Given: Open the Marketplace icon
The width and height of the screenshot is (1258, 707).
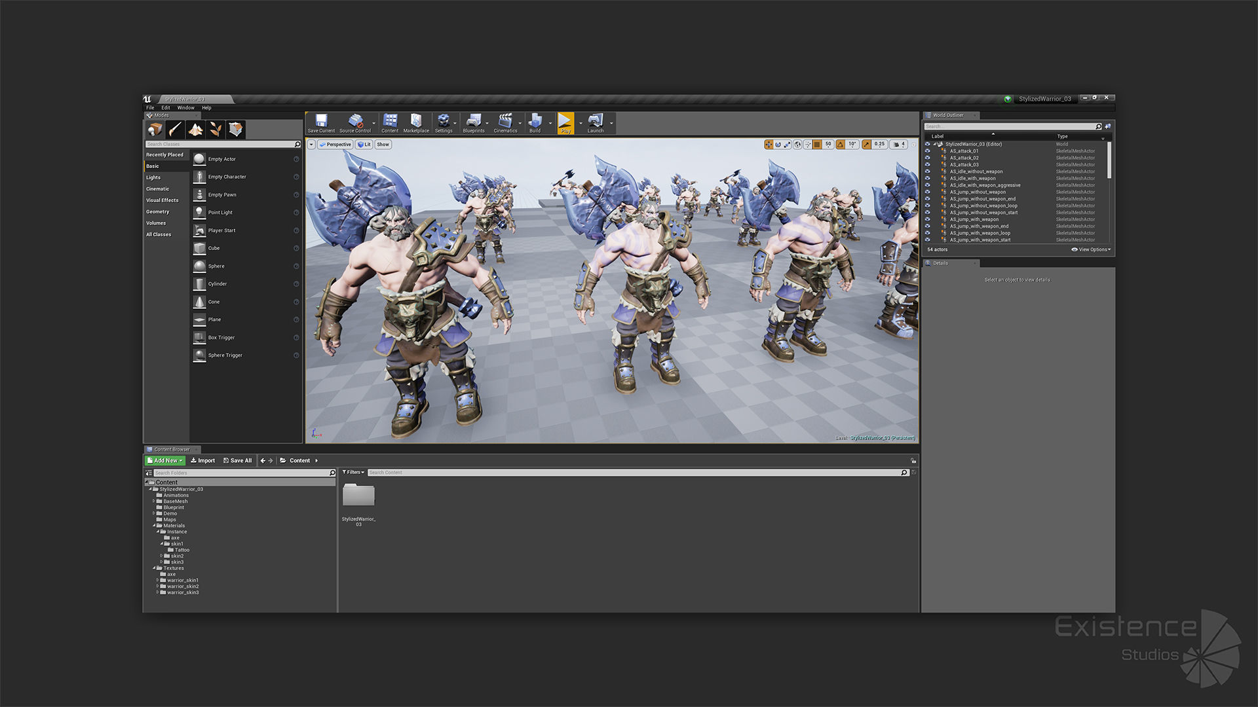Looking at the screenshot, I should [416, 123].
